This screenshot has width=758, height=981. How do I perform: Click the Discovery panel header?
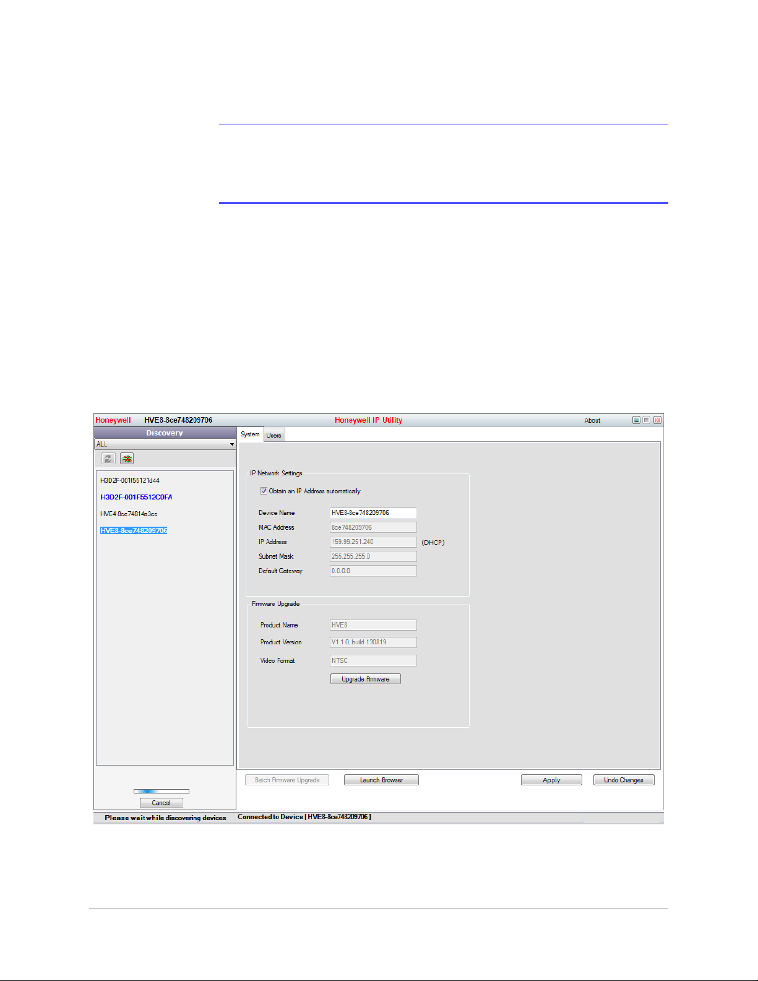(x=165, y=433)
